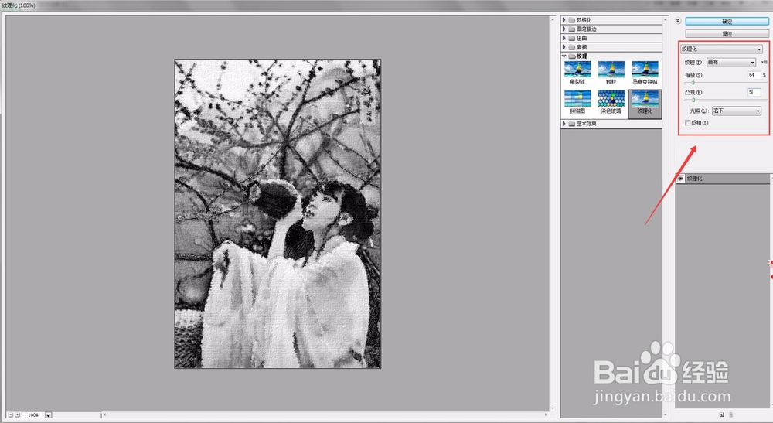Click the 缩放 scaling value field

point(754,75)
